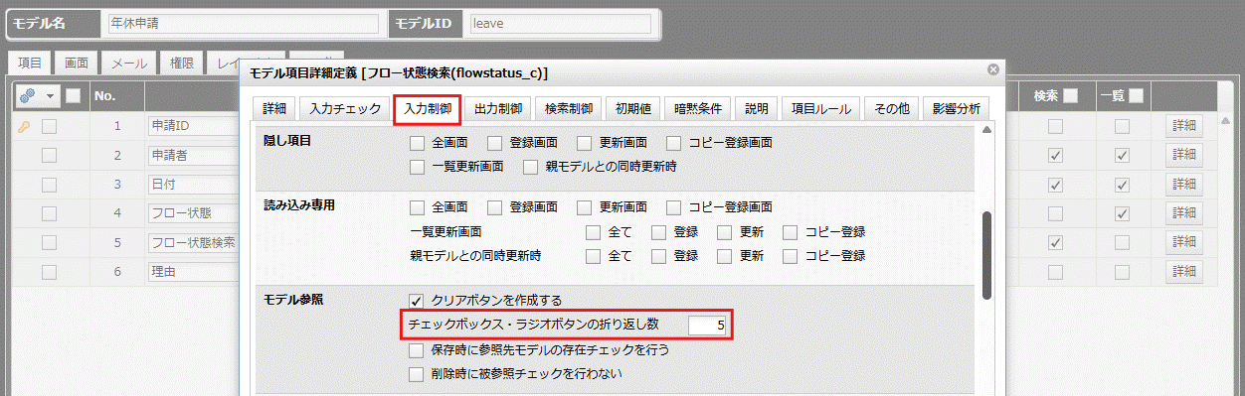Switch to the 検索制御 tab

pos(568,108)
